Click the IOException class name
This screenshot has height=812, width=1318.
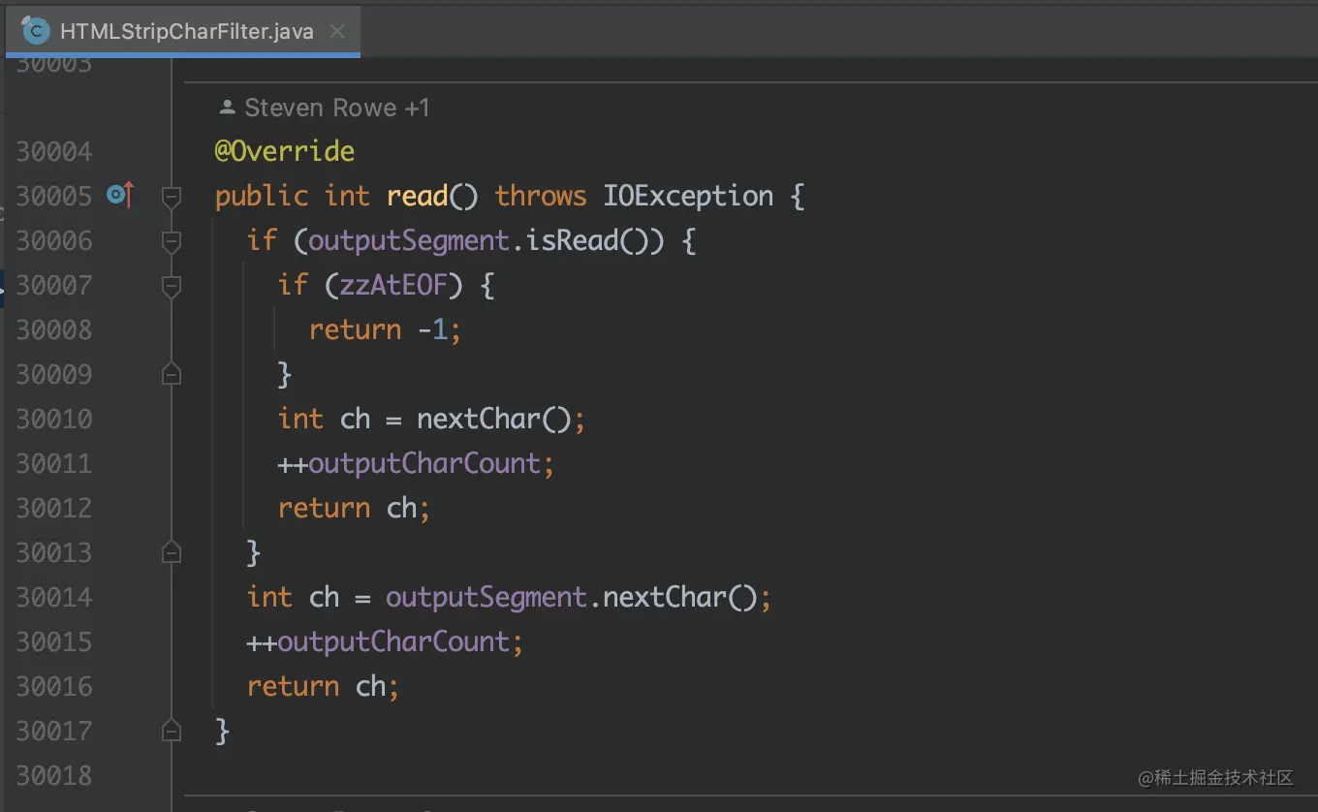click(x=688, y=196)
